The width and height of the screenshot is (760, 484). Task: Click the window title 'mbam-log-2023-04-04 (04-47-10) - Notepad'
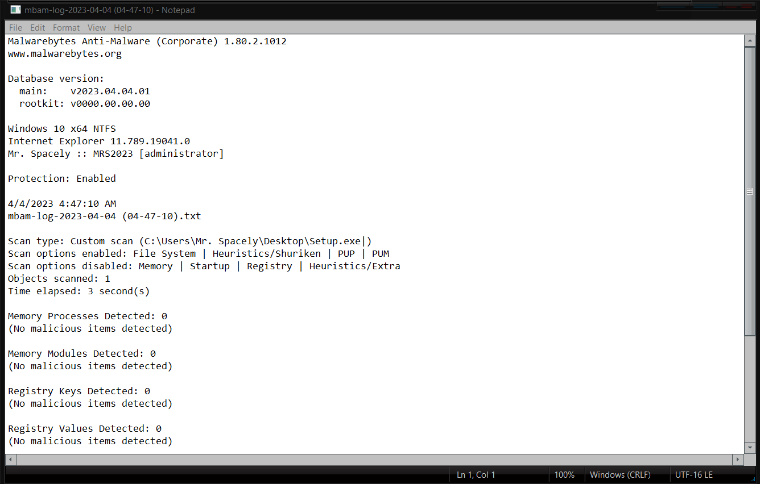[109, 10]
